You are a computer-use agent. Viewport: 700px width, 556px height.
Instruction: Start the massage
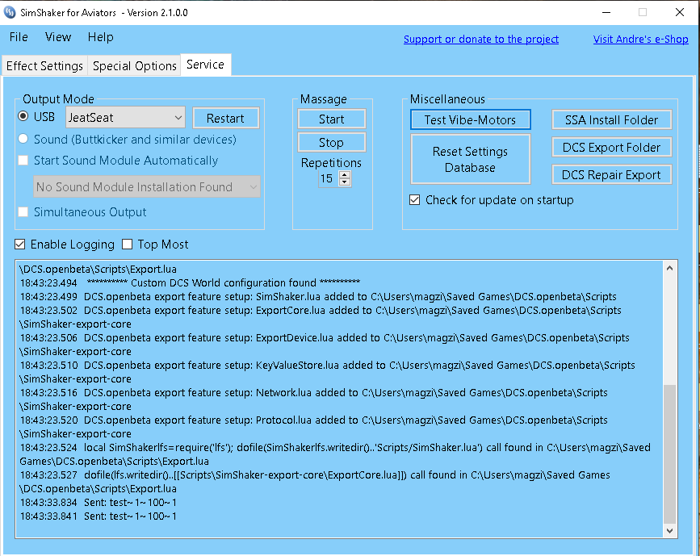click(332, 119)
